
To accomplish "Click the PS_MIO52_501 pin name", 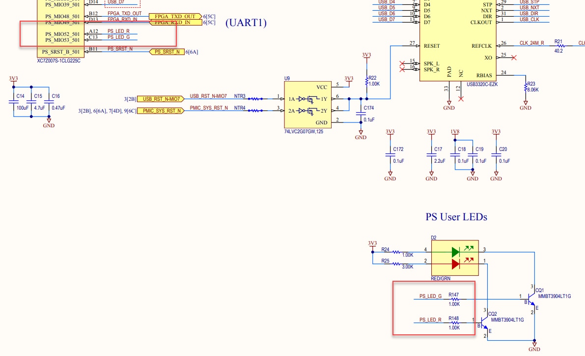I will pos(62,34).
